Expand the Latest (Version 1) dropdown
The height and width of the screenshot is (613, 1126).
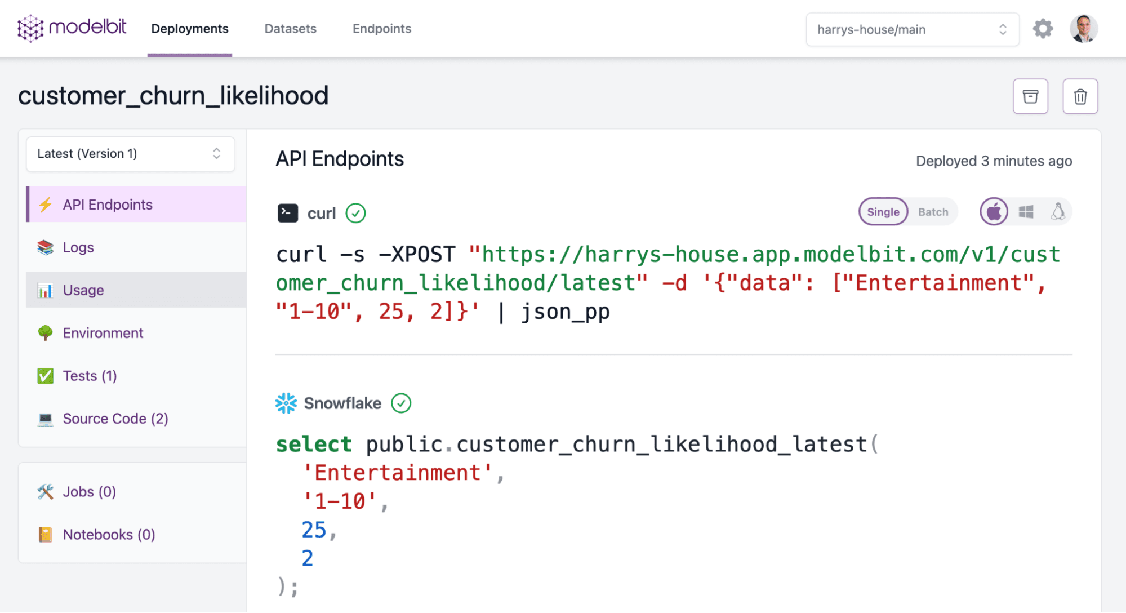coord(130,154)
